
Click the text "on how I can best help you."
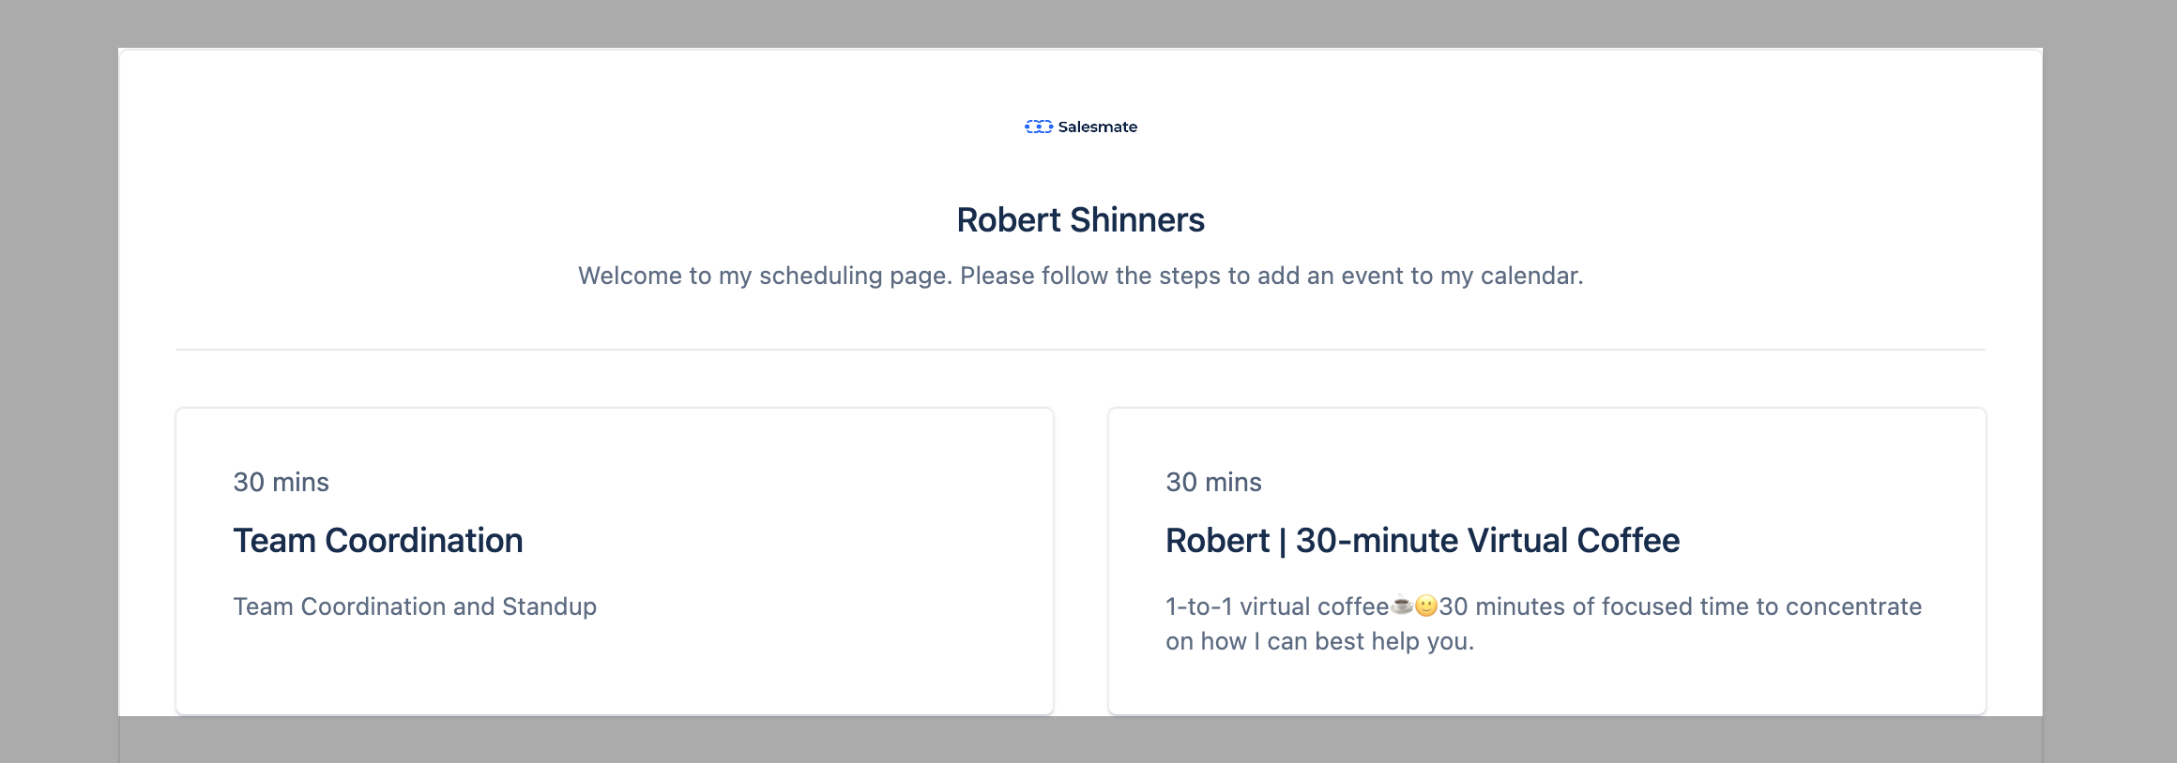coord(1320,641)
